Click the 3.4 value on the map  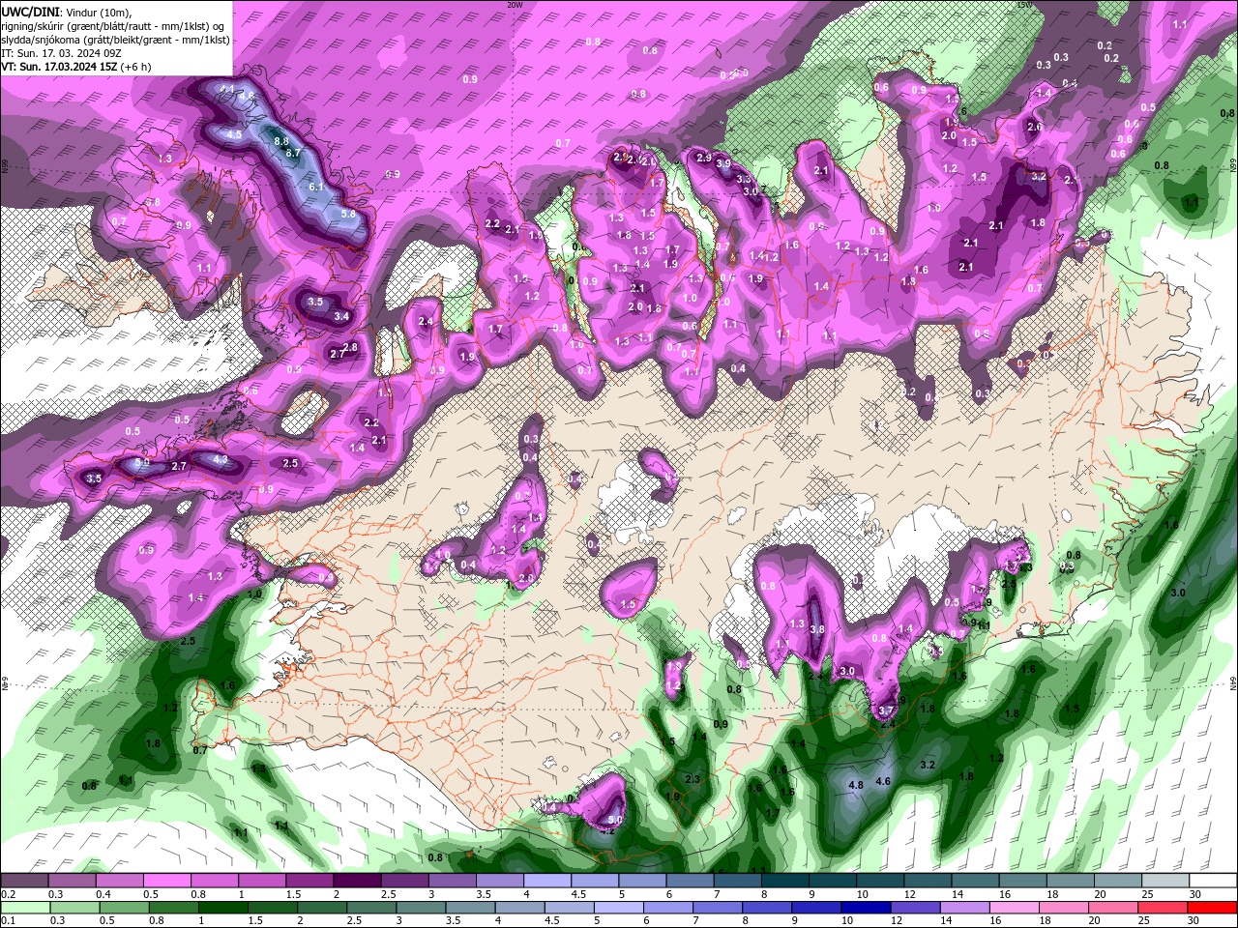click(341, 316)
